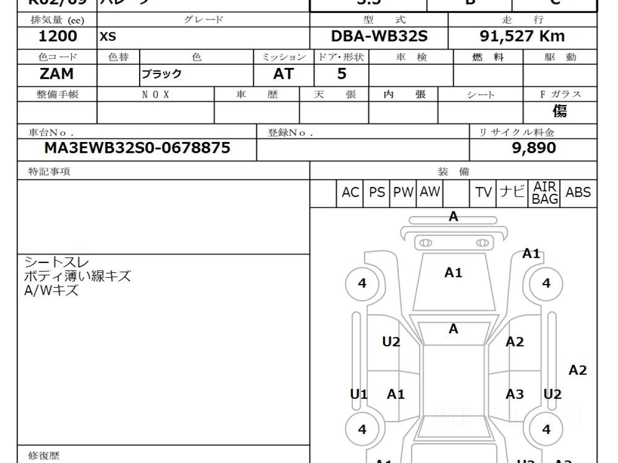Image resolution: width=618 pixels, height=463 pixels.
Task: Select the A mark on the windshield
Action: pos(453,329)
